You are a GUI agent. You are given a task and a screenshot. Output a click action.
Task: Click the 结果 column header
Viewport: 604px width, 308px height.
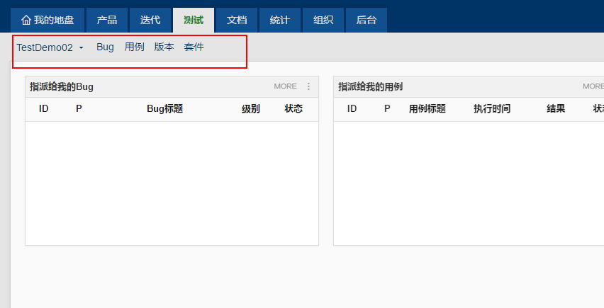(556, 109)
